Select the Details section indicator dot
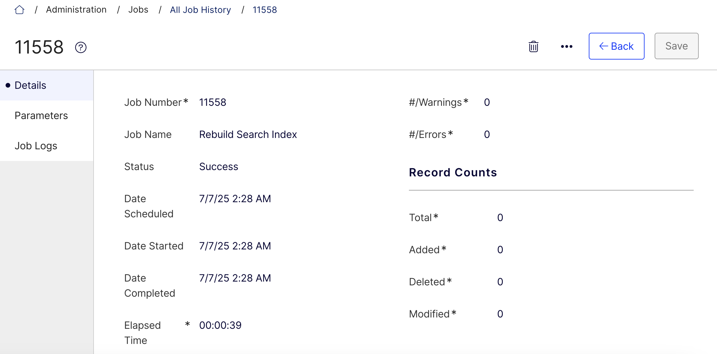717x354 pixels. point(8,85)
